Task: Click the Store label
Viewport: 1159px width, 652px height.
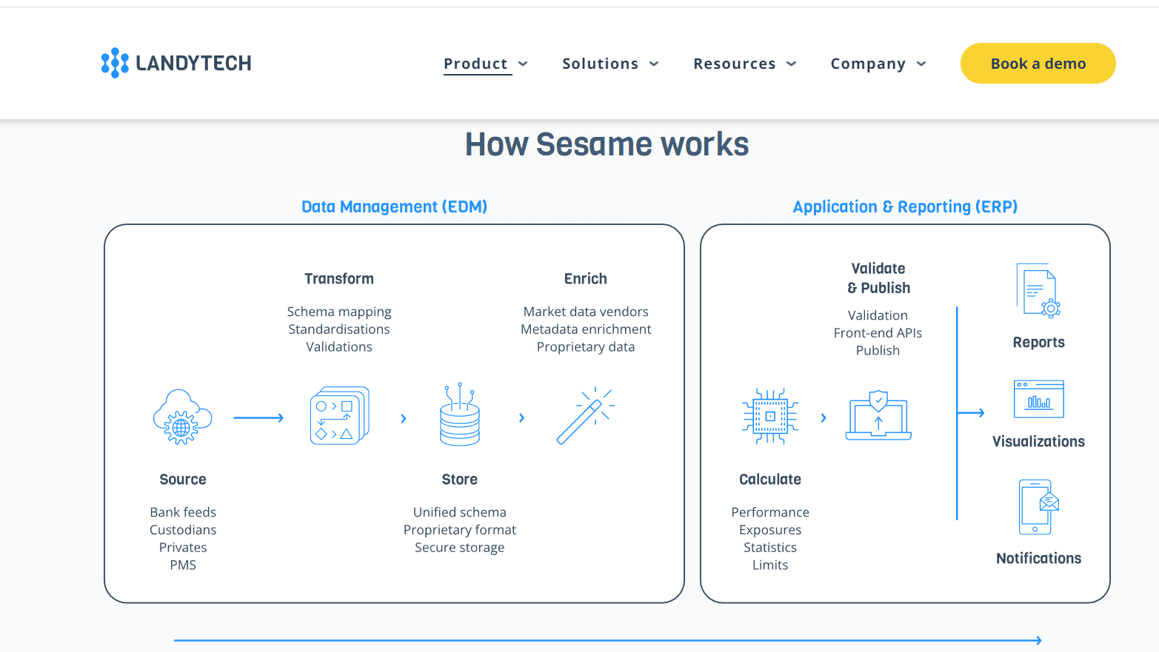Action: pyautogui.click(x=460, y=480)
